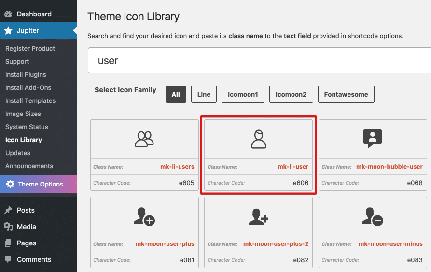Filter icons by Fontawesome family
431x272 pixels.
point(346,94)
